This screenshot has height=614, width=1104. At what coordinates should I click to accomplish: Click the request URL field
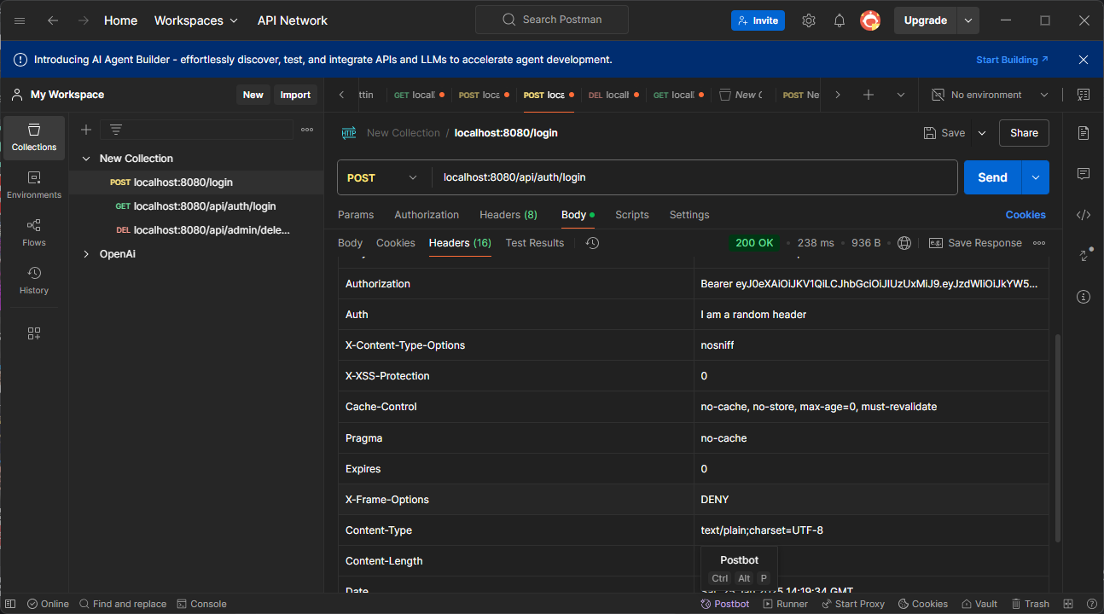[x=694, y=177]
